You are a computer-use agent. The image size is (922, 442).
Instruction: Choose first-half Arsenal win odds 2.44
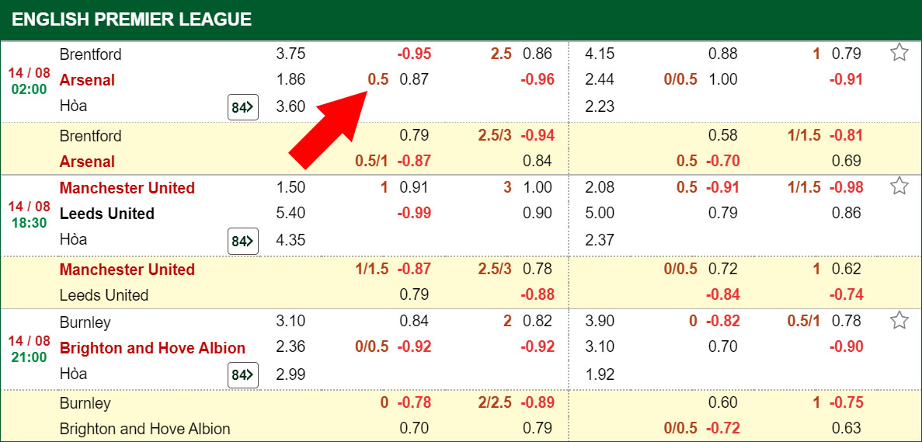[x=600, y=79]
